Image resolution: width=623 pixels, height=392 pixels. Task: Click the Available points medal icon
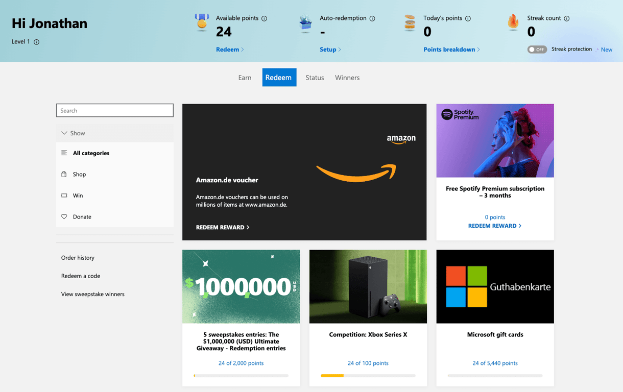click(202, 22)
